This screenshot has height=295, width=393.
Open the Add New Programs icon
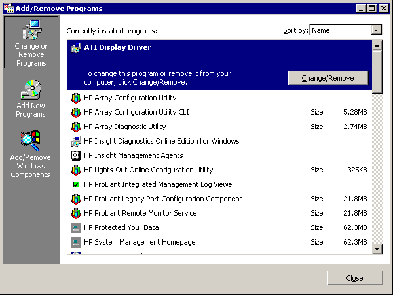pos(31,90)
